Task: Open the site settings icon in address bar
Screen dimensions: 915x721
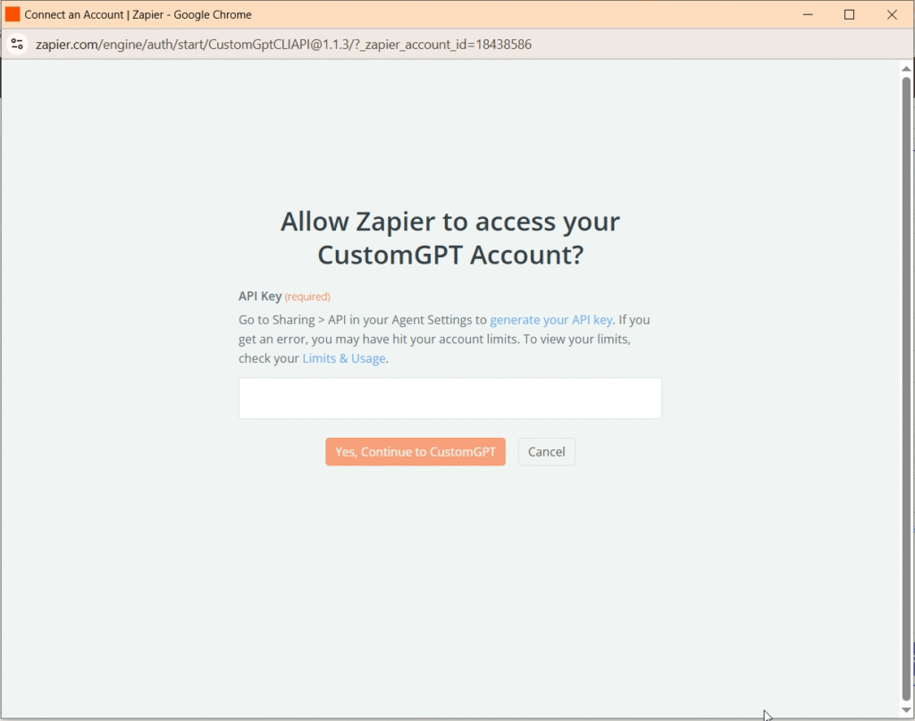Action: 18,43
